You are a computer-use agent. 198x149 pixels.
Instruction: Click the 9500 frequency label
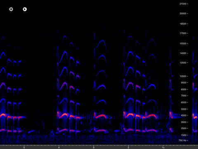(x=184, y=83)
